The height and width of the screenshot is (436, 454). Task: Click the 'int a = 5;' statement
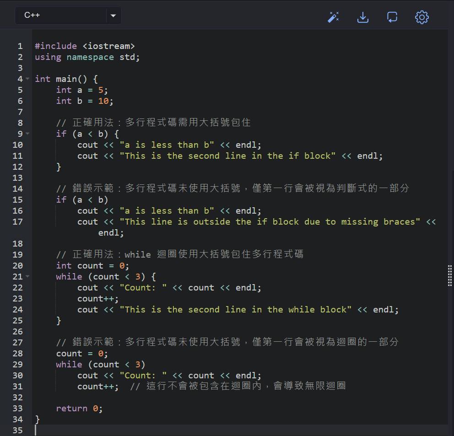point(82,90)
